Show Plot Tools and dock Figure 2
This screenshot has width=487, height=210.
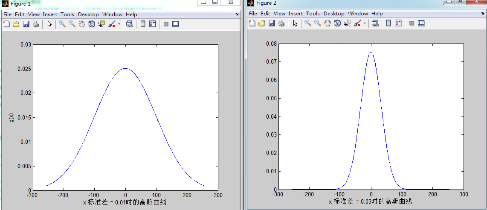421,23
